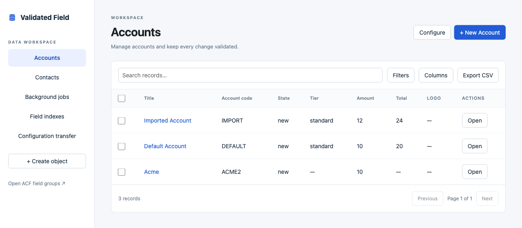Click the Previous page button
The image size is (522, 228).
click(427, 198)
